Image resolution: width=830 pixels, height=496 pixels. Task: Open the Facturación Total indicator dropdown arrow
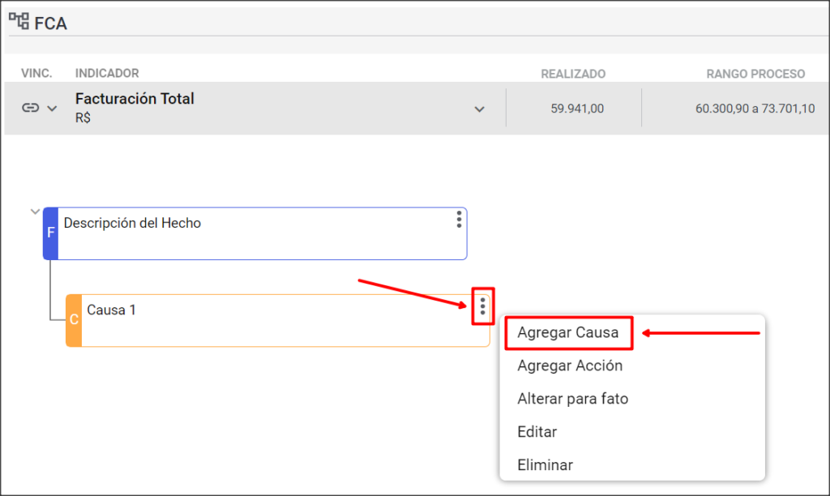click(x=479, y=109)
